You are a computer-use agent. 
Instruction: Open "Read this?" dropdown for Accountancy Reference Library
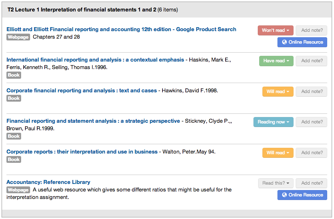(x=275, y=183)
